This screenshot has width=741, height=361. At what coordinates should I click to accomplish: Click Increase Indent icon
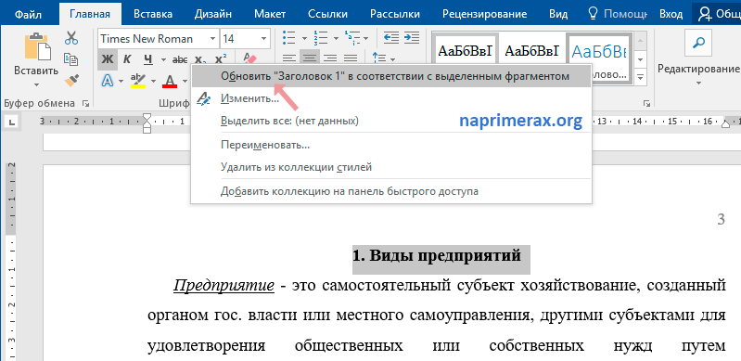point(411,37)
